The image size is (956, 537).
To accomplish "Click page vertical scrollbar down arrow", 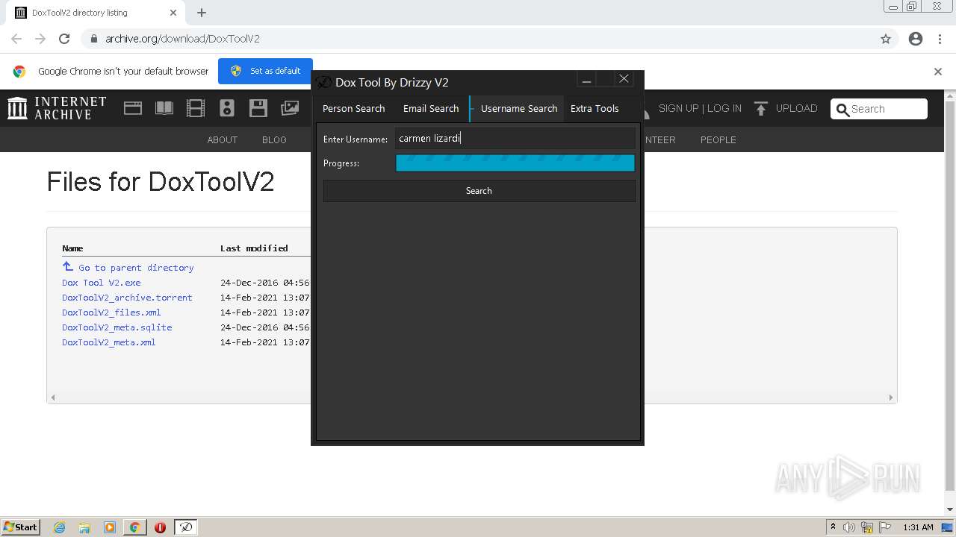I will point(950,509).
